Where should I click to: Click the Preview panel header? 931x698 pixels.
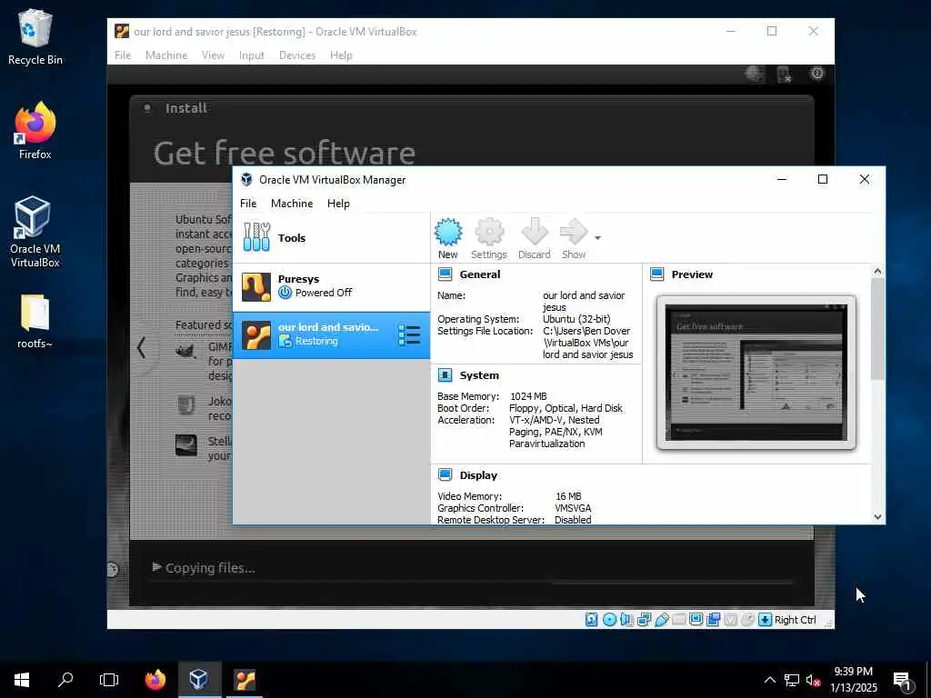tap(692, 274)
